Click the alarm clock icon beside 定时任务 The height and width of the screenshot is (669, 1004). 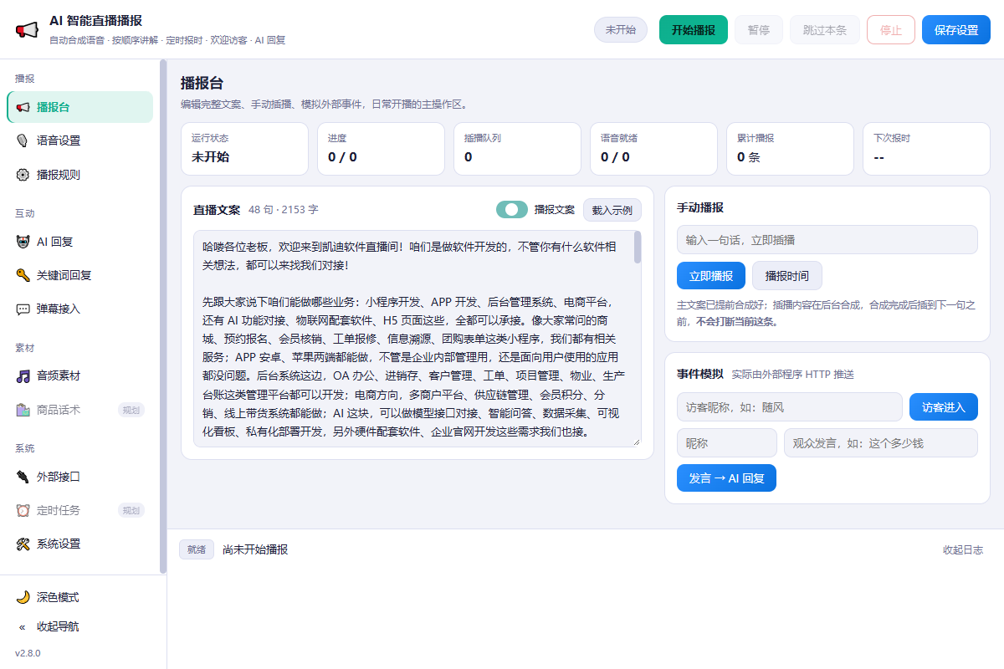[x=23, y=510]
